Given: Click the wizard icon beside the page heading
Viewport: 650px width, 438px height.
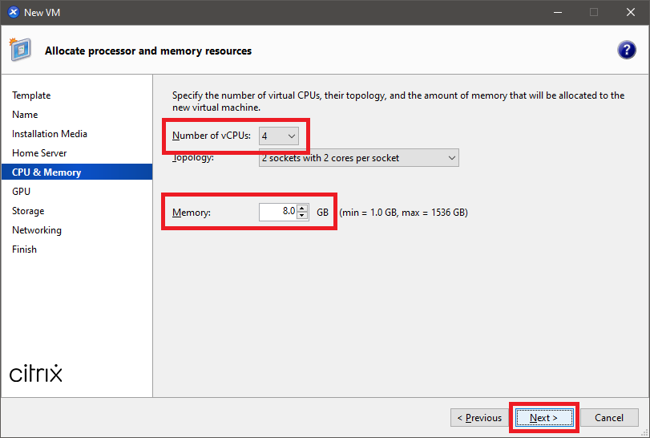Looking at the screenshot, I should click(x=21, y=50).
